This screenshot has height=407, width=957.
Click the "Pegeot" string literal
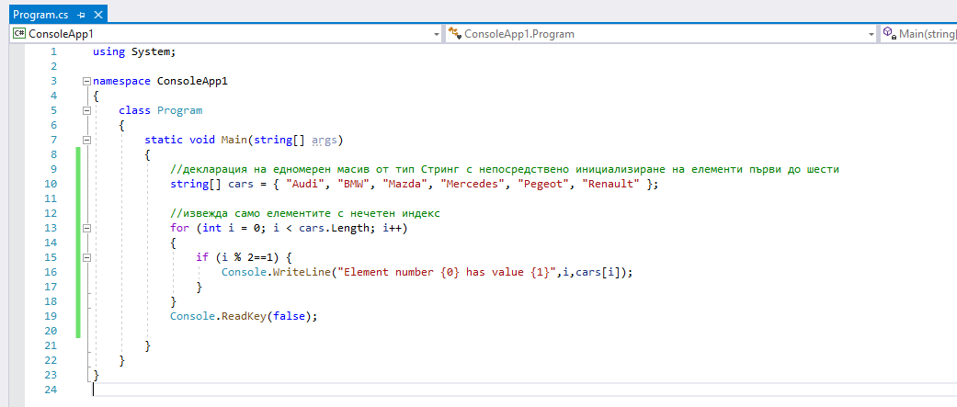(544, 184)
